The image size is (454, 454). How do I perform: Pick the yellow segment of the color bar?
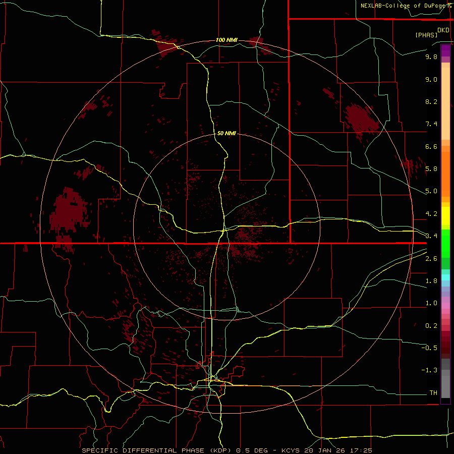point(445,216)
